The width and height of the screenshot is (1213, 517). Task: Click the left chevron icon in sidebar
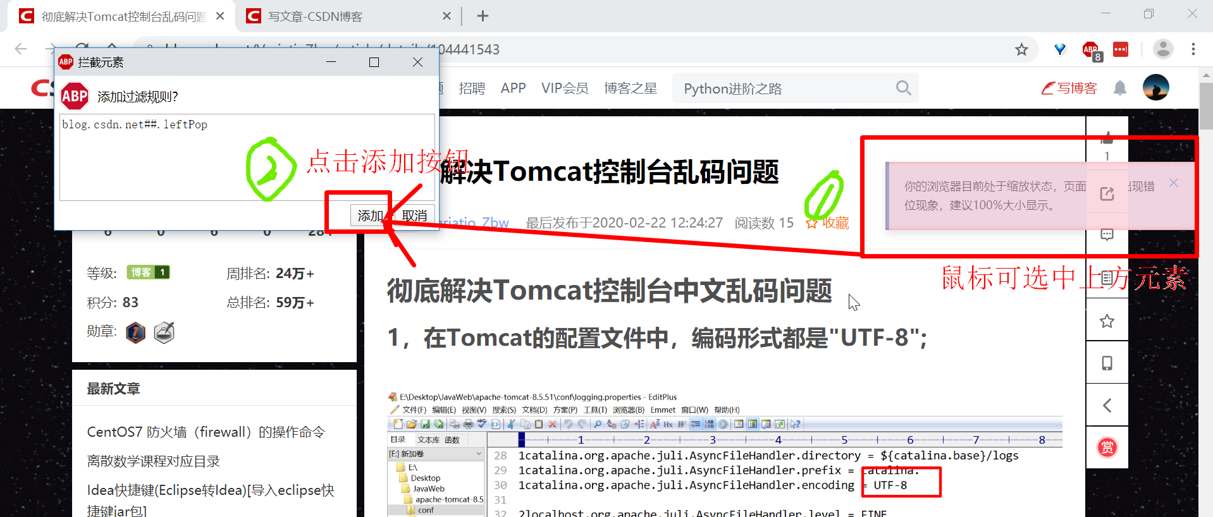point(1107,405)
